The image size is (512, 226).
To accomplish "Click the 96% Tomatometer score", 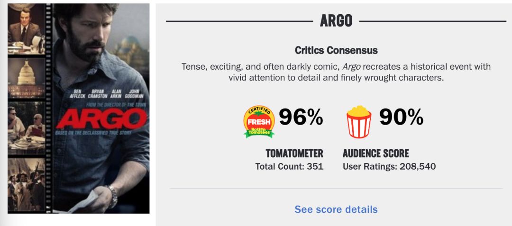I will [301, 118].
